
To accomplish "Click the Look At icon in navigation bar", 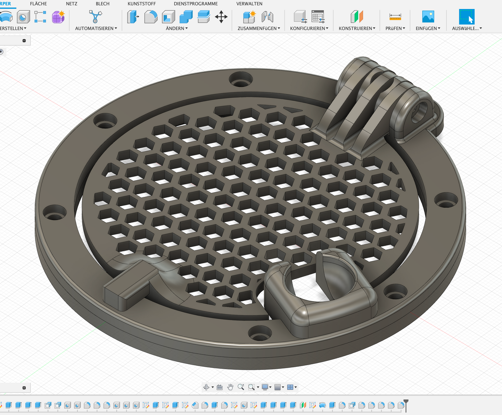I will 220,387.
